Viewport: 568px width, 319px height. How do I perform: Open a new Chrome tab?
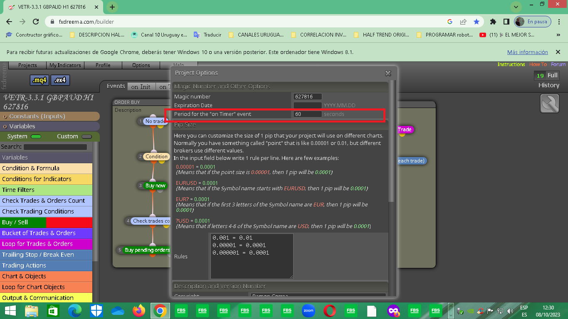(x=112, y=7)
